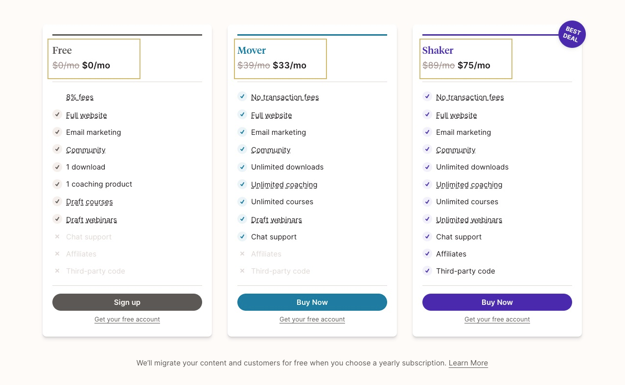Click the Best Deal badge on Shaker

pos(572,34)
